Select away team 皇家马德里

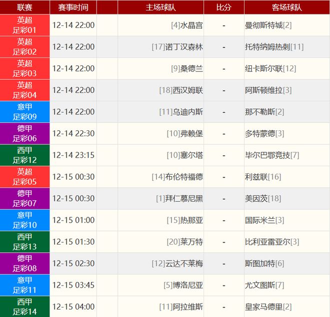[x=263, y=307]
